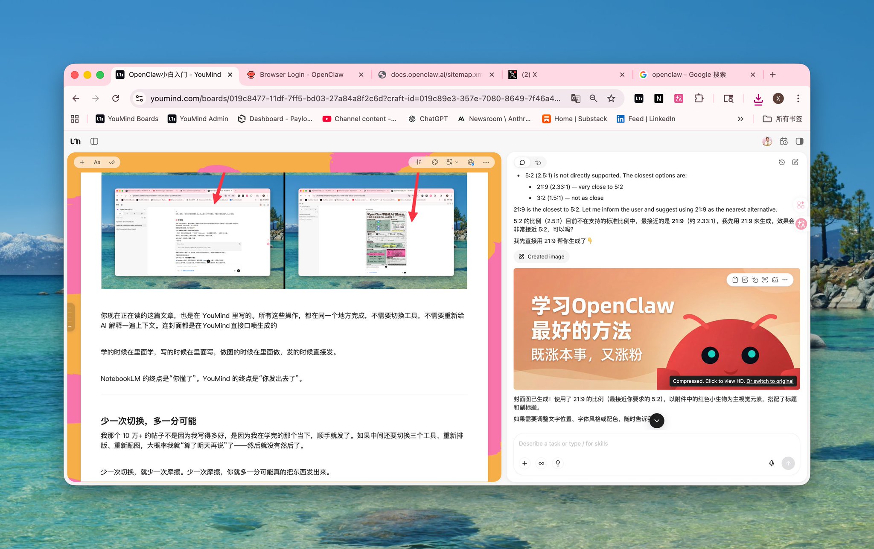
Task: Click the double checkmark icon in editor toolbar
Action: point(112,162)
